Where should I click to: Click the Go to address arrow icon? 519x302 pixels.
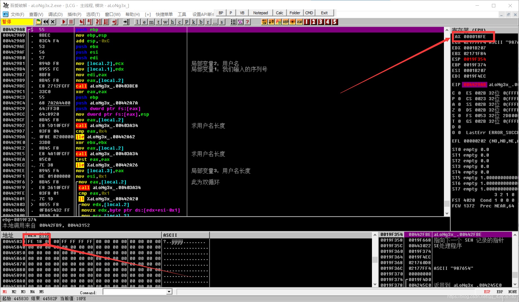(x=126, y=22)
